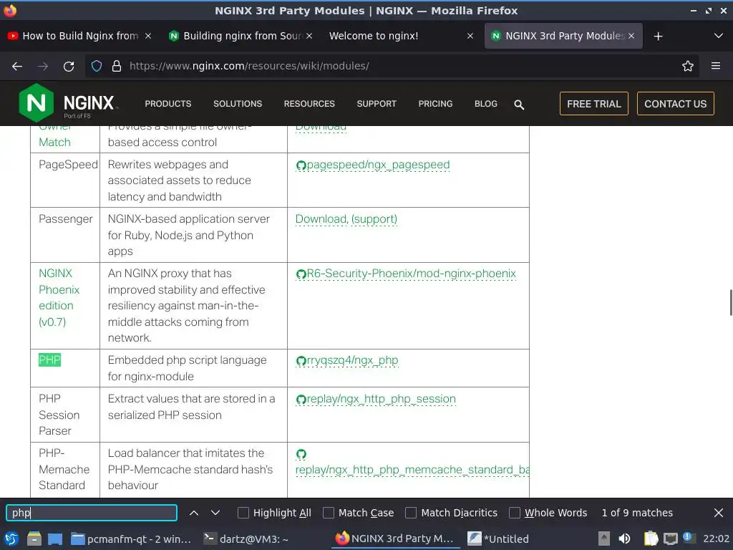This screenshot has height=550, width=733.
Task: Close the find bar
Action: tap(719, 513)
